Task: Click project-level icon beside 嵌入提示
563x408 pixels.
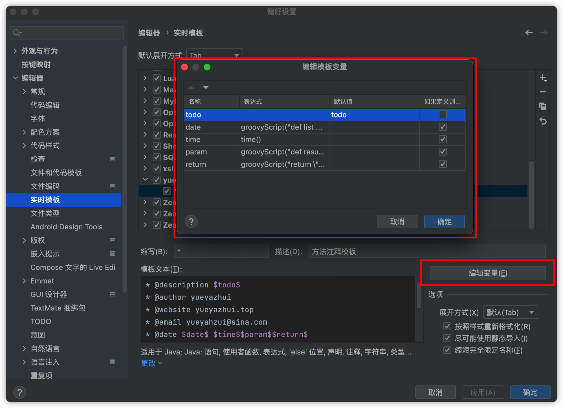Action: (113, 254)
